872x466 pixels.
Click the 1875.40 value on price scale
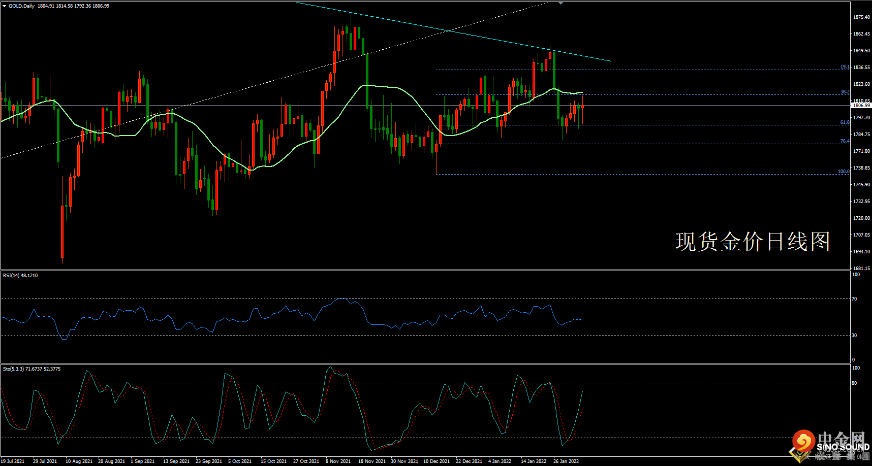tap(861, 17)
